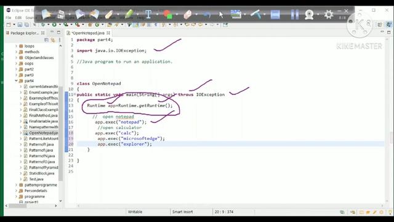Click the light bulb icon in status bar
The image size is (394, 222).
tap(390, 212)
